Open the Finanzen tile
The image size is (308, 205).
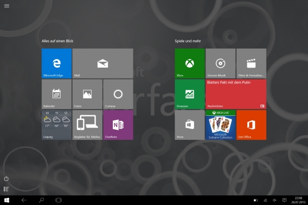[190, 94]
